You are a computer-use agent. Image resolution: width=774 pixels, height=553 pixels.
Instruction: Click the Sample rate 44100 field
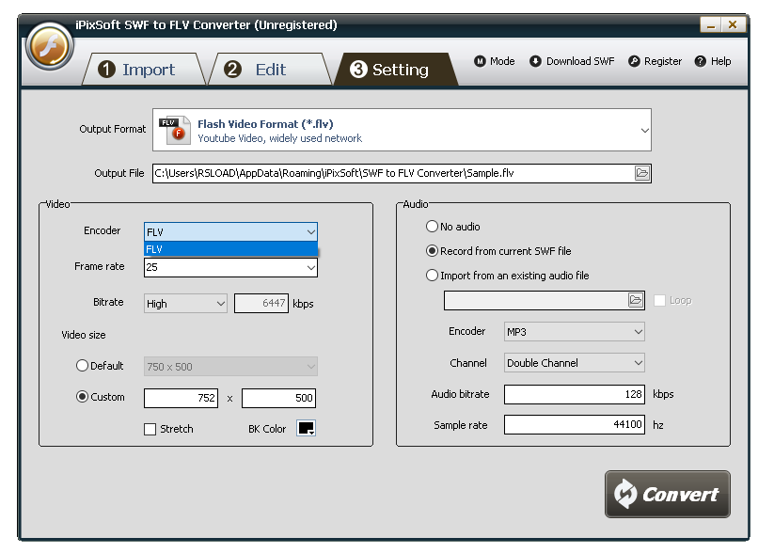point(574,425)
